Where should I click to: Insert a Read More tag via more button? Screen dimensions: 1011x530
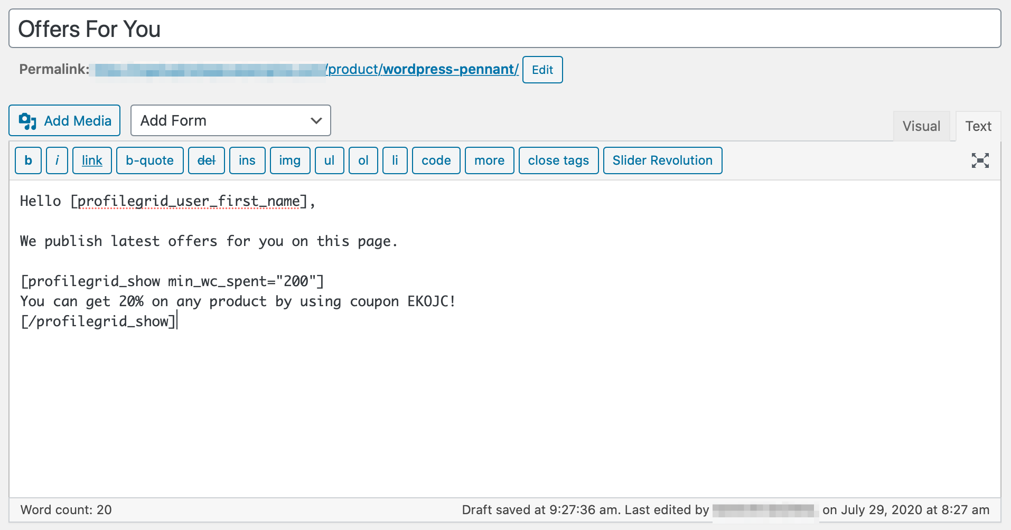coord(489,160)
